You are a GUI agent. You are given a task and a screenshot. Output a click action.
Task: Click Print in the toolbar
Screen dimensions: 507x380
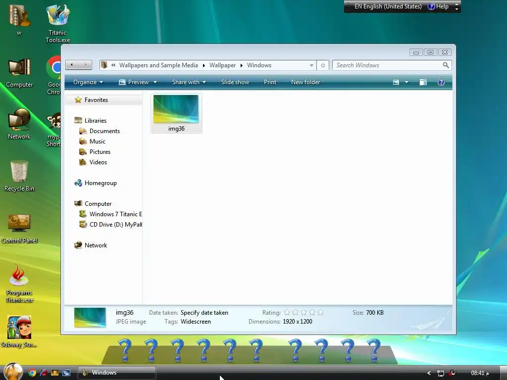coord(270,82)
